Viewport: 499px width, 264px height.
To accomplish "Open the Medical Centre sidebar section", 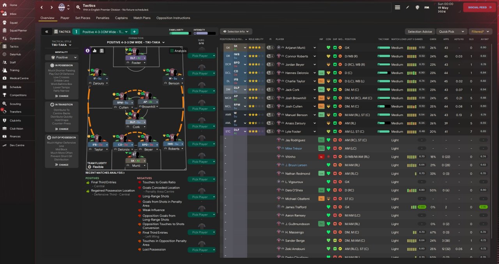I will (19, 78).
